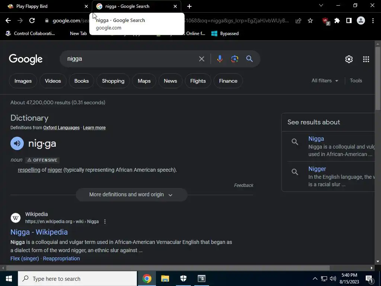Open the notification center icon
Image resolution: width=381 pixels, height=286 pixels.
coord(369,279)
